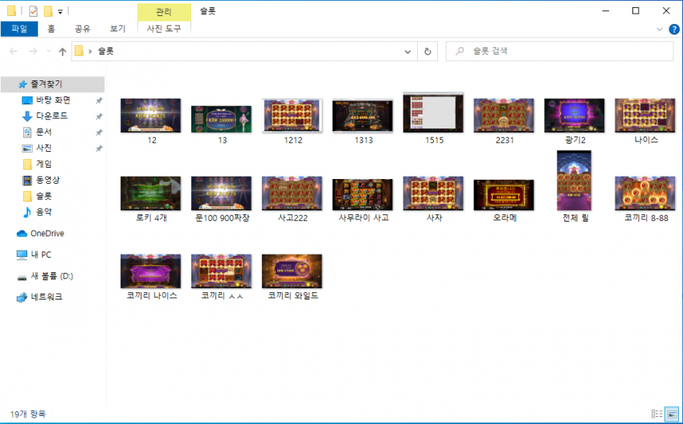This screenshot has height=424, width=683.
Task: Open the 파일 menu tab
Action: pyautogui.click(x=19, y=29)
